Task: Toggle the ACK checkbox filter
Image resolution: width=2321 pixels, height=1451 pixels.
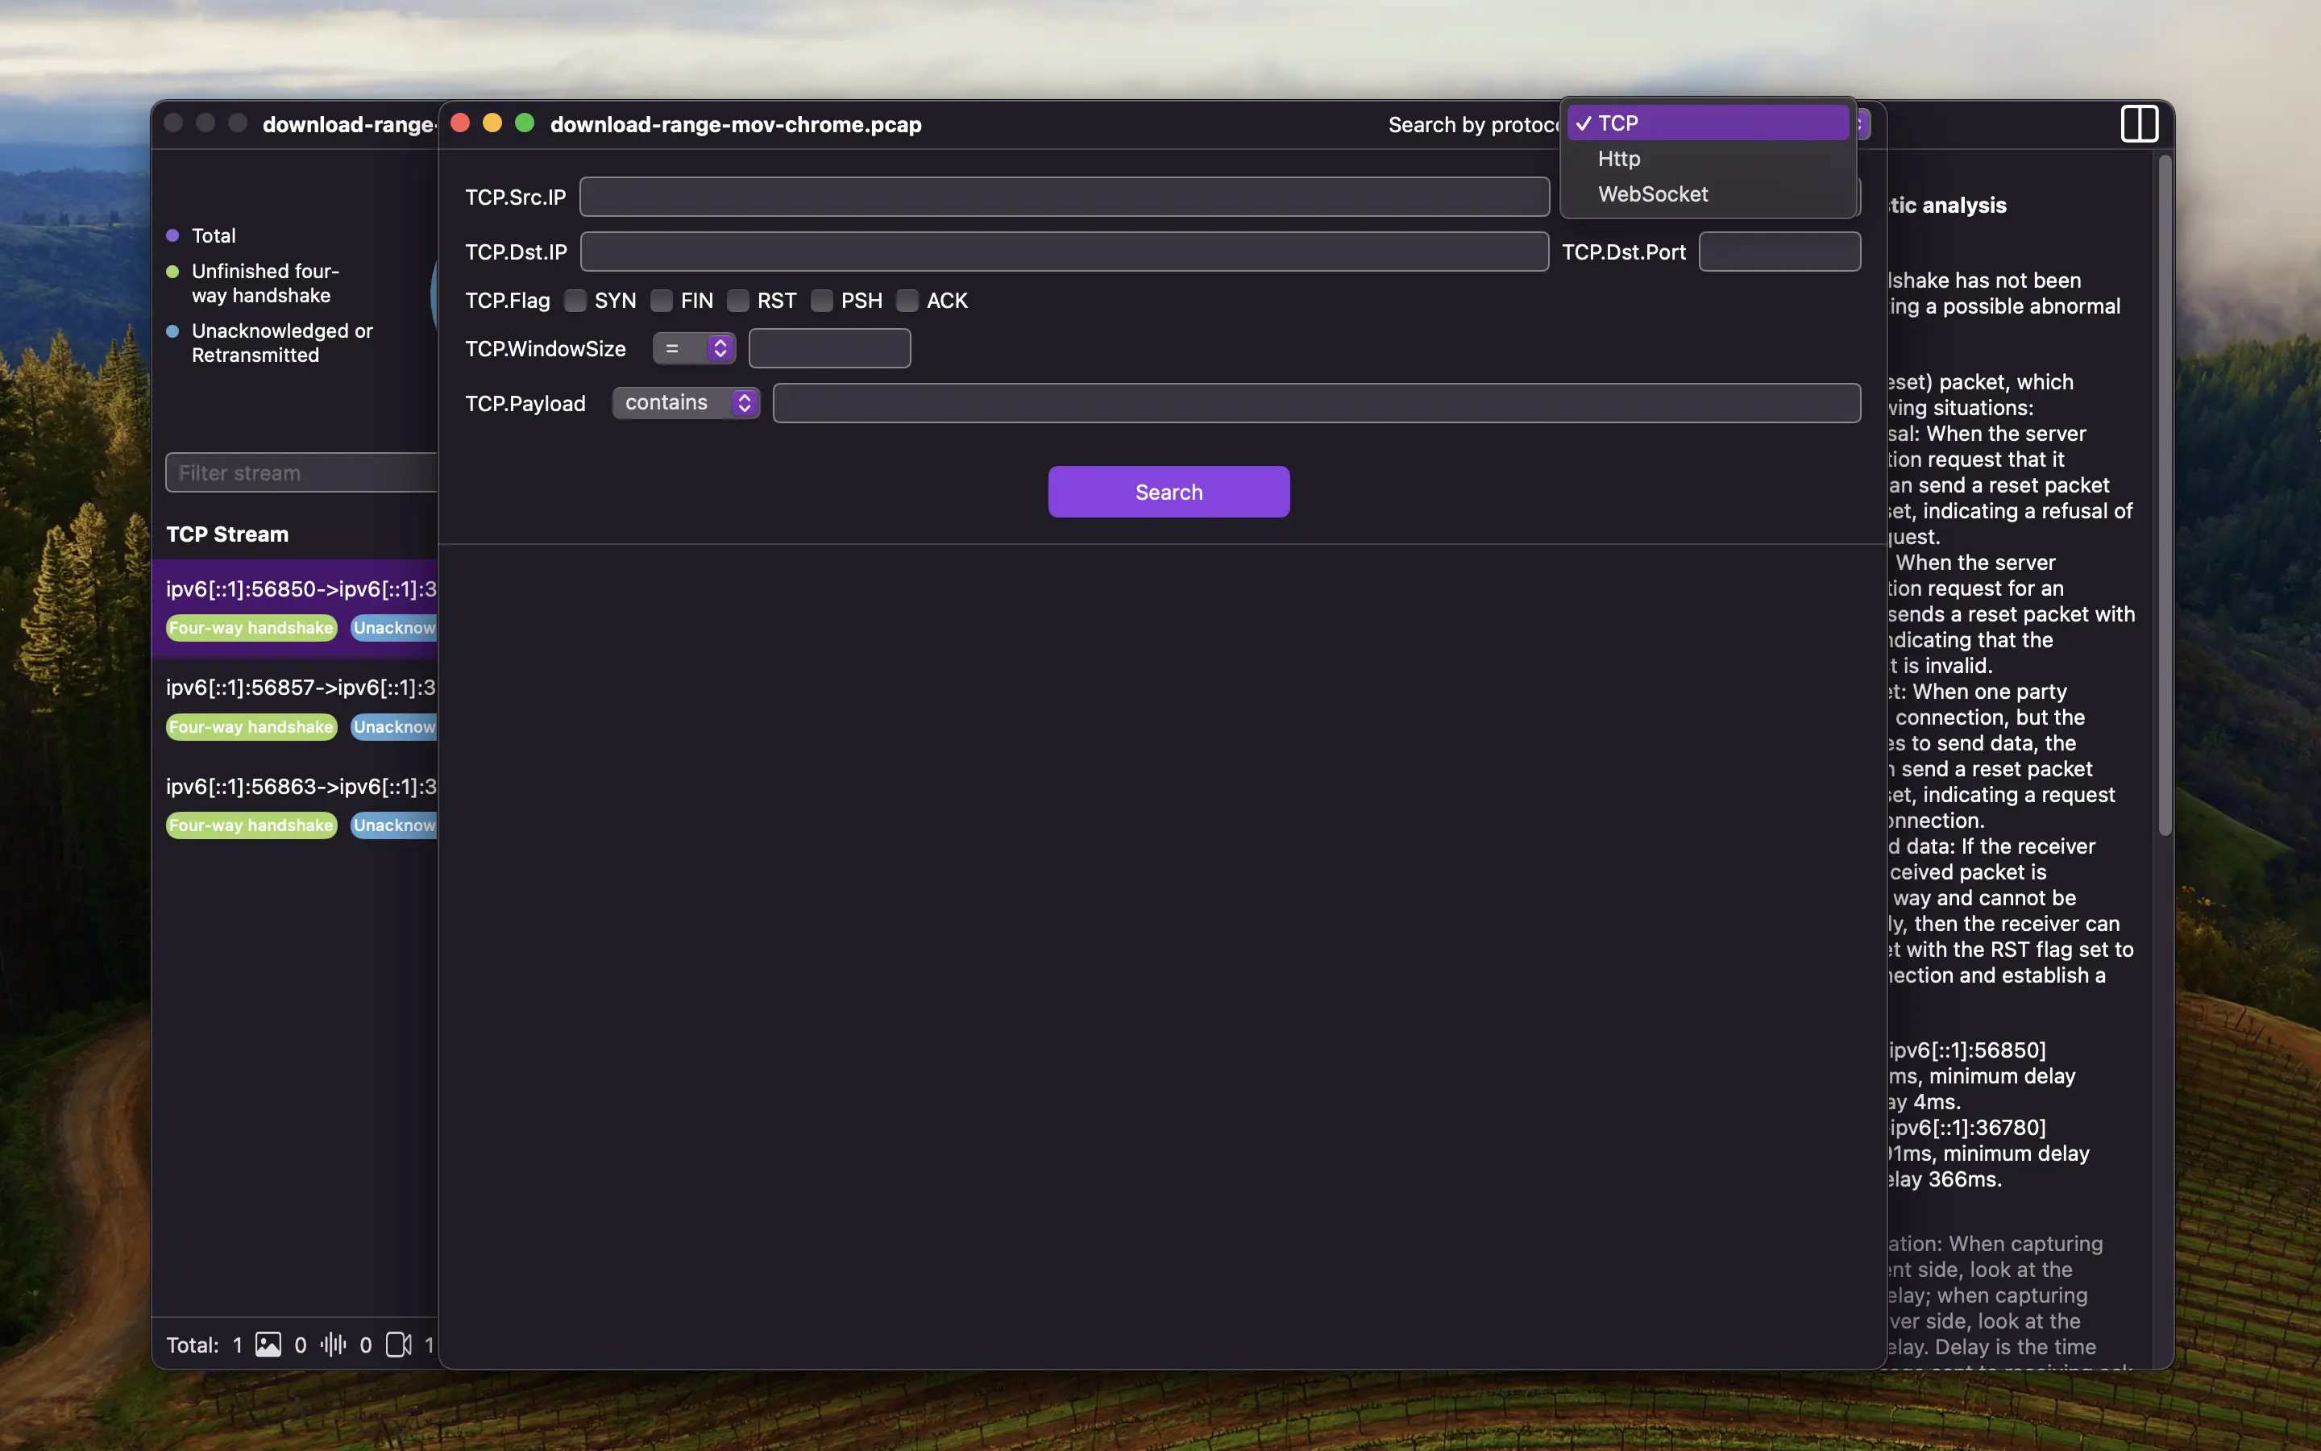Action: [907, 301]
